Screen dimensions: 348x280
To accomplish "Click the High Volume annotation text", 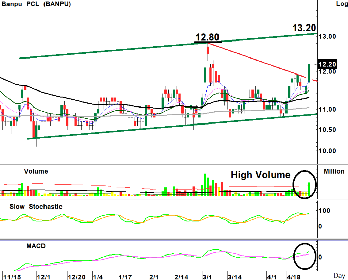I will pyautogui.click(x=261, y=175).
